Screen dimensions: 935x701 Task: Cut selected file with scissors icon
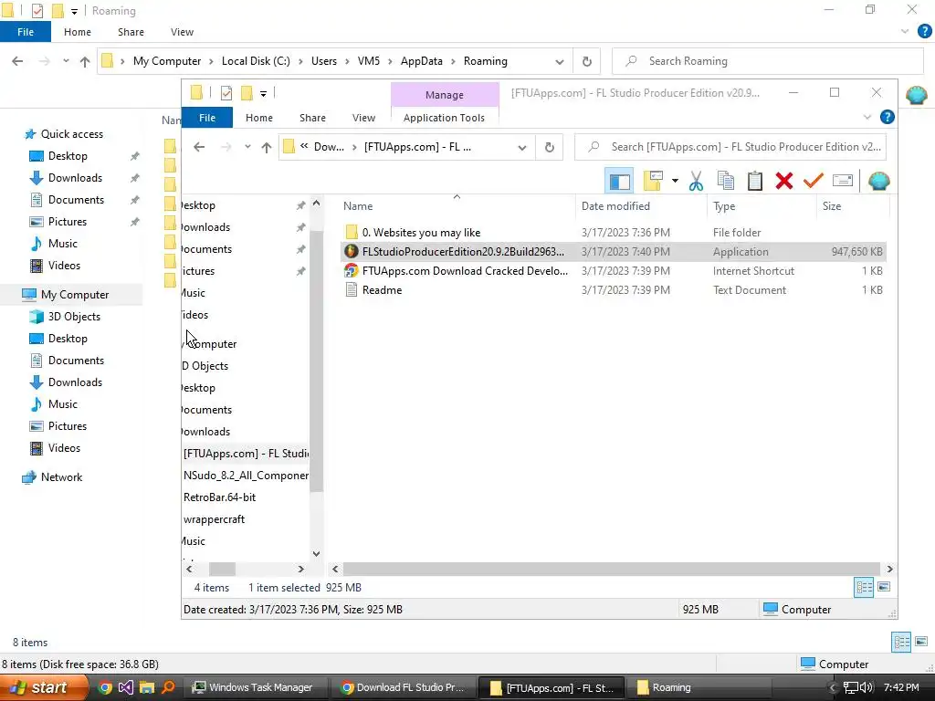coord(696,181)
